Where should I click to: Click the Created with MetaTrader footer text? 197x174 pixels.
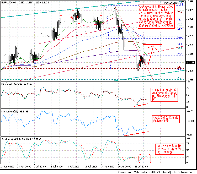157,172
